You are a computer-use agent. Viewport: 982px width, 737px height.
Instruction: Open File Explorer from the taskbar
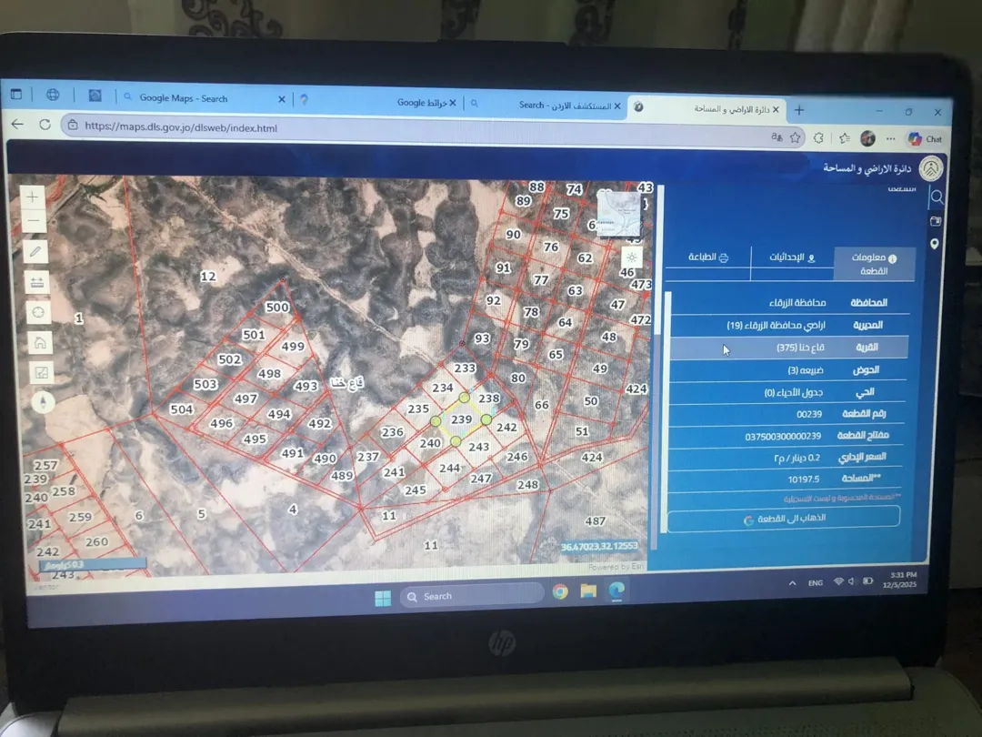pyautogui.click(x=588, y=591)
